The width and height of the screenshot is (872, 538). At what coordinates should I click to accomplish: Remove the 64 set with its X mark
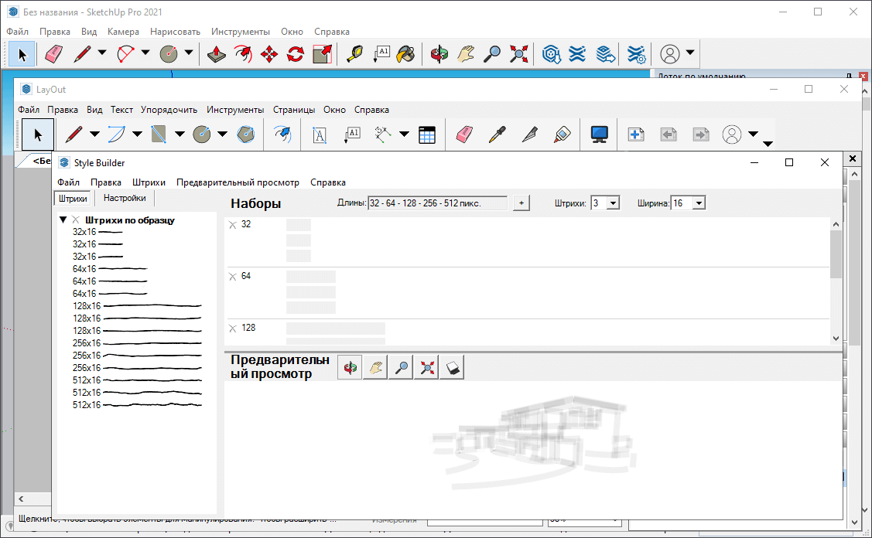(x=232, y=277)
